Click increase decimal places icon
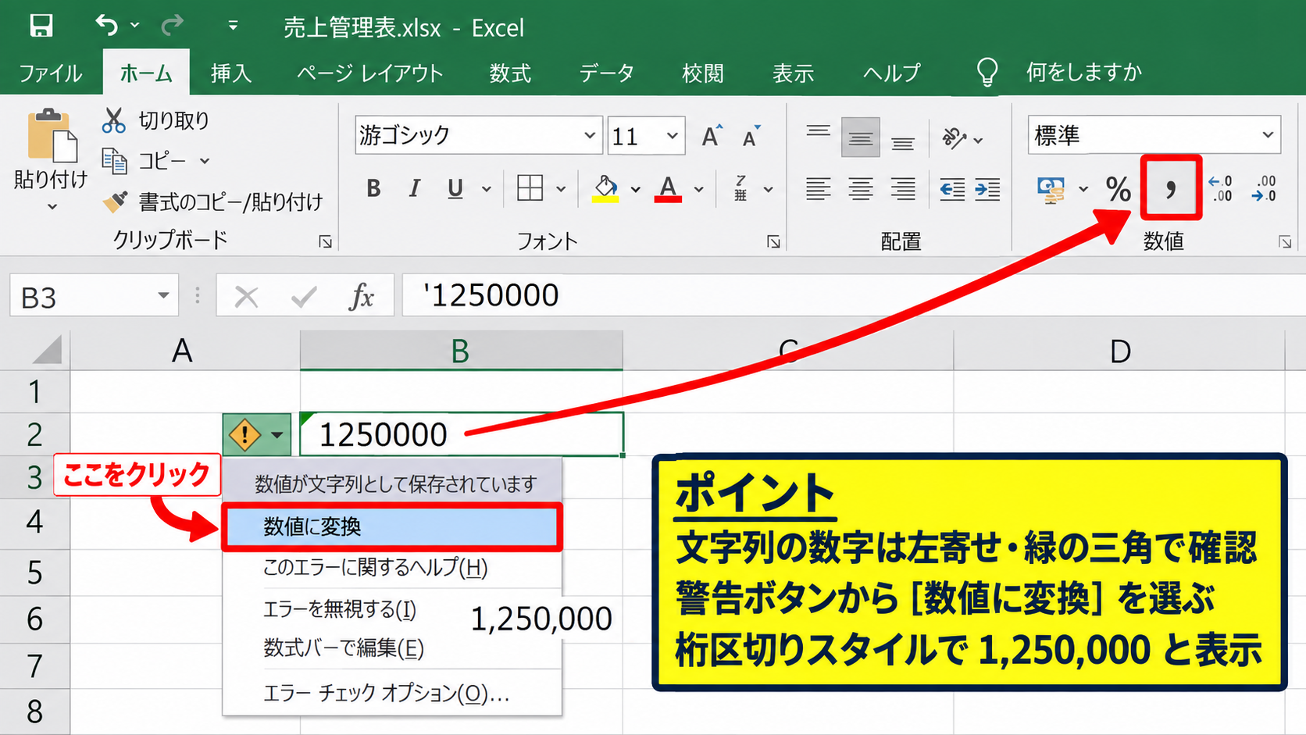Viewport: 1306px width, 735px height. tap(1221, 189)
